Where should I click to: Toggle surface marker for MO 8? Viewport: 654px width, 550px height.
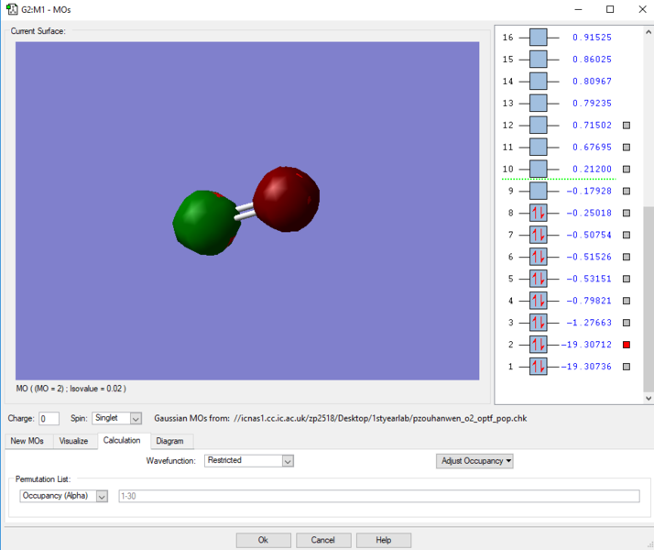pos(627,213)
